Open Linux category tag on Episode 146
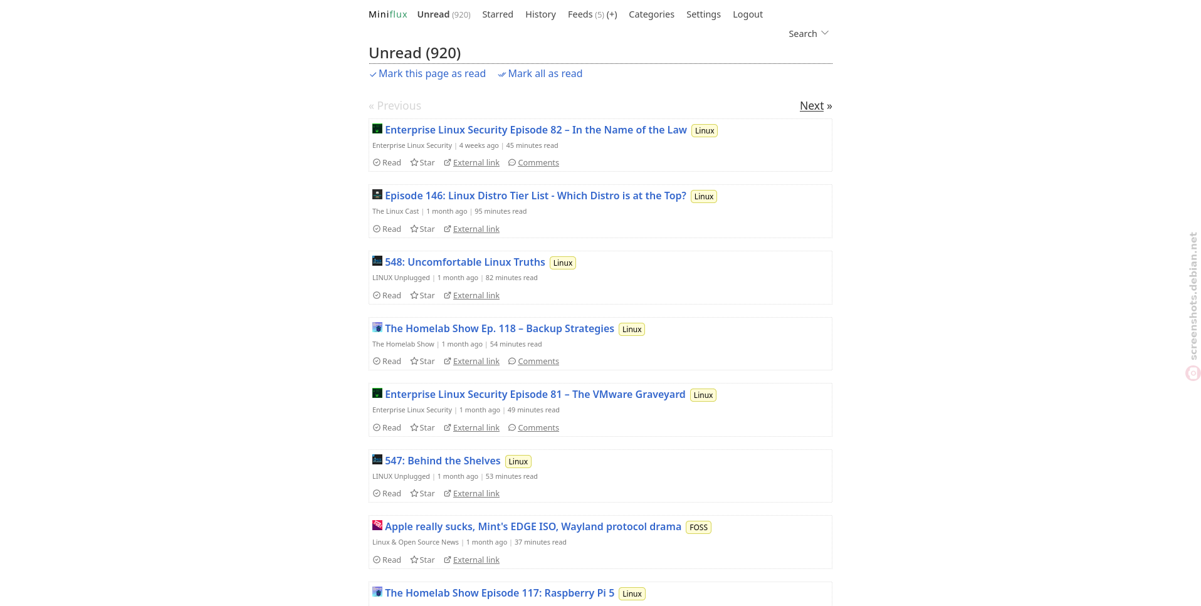The height and width of the screenshot is (606, 1201). [x=704, y=196]
